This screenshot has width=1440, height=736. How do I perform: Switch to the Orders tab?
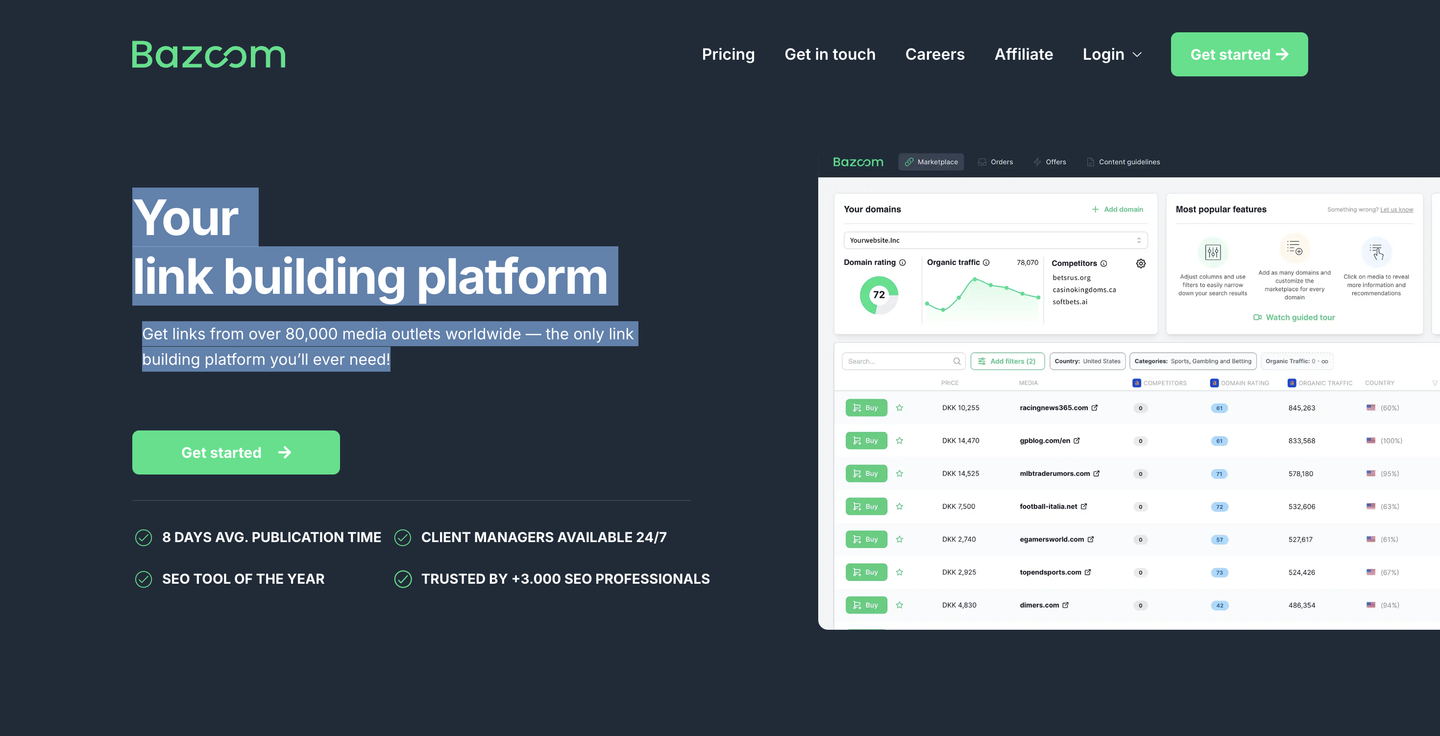[x=995, y=162]
